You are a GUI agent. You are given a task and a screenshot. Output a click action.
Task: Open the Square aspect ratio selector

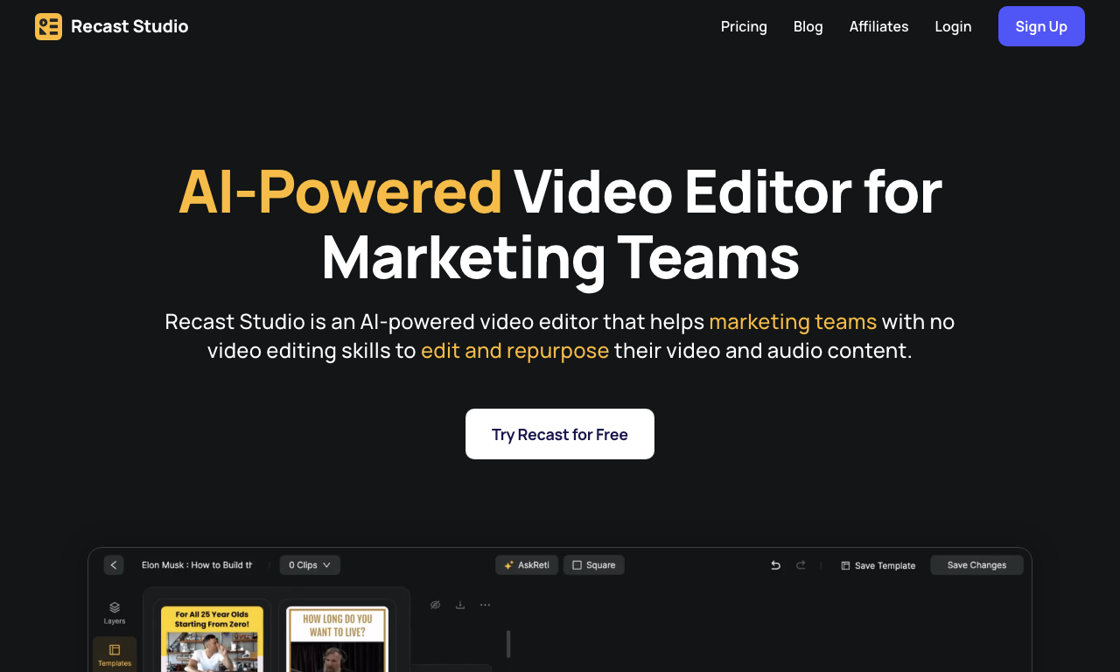click(x=594, y=565)
